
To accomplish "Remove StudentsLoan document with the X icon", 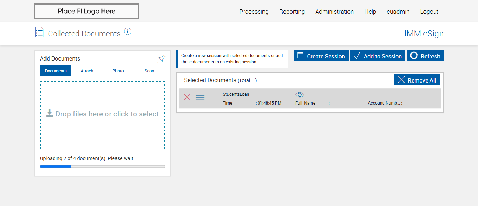I will click(x=187, y=97).
